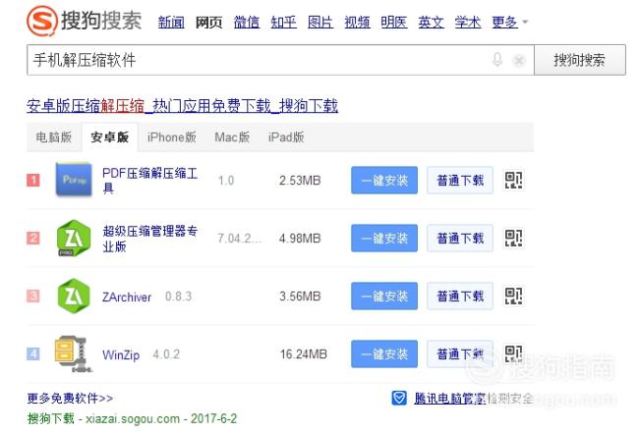The width and height of the screenshot is (639, 433).
Task: Switch to 图片 search
Action: [x=320, y=22]
